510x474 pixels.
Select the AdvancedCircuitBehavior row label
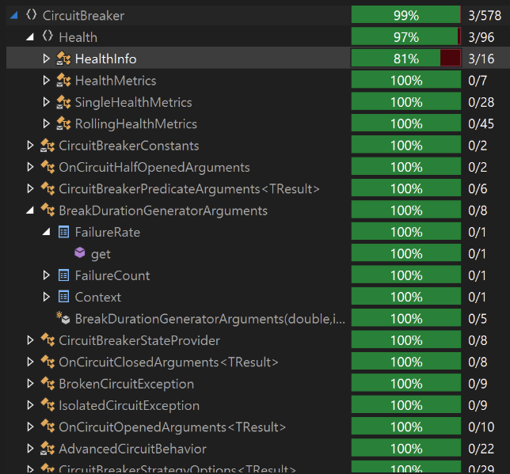pyautogui.click(x=132, y=449)
